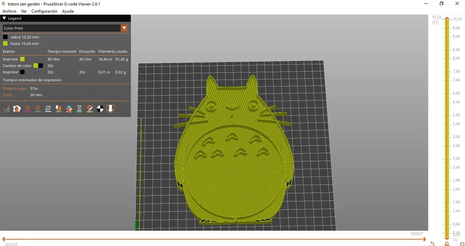Click the 9,84 tick label on layer ruler
Image resolution: width=465 pixels, height=246 pixels.
point(456,28)
